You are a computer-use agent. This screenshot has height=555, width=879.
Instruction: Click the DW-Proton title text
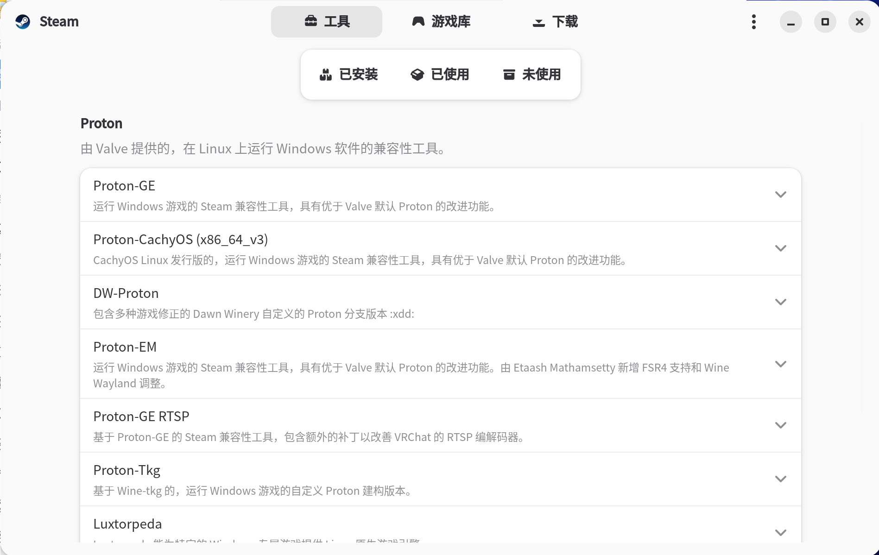[126, 293]
